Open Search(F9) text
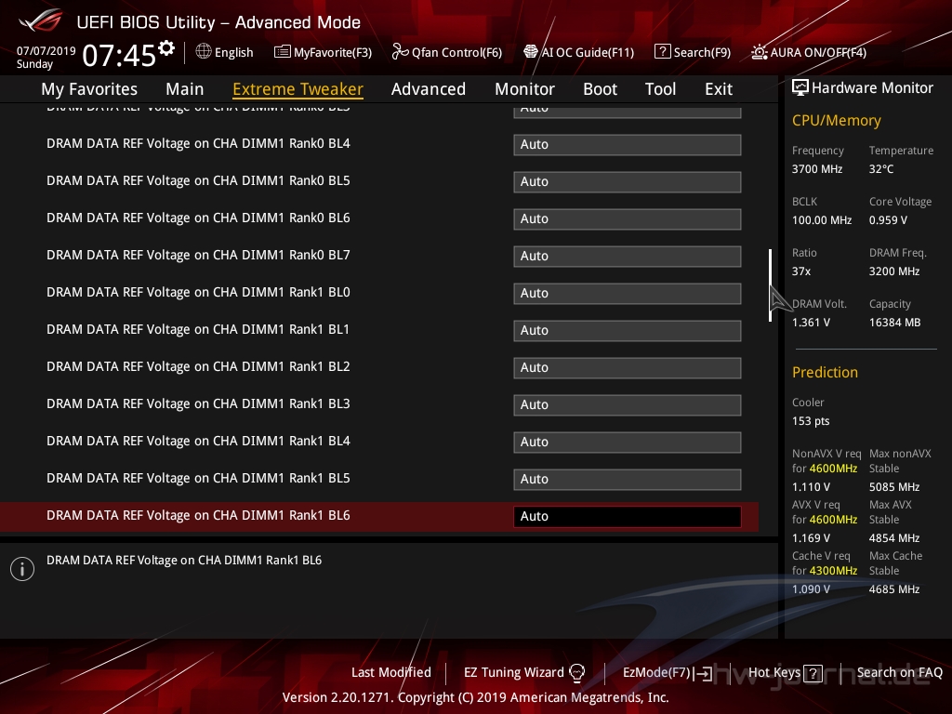This screenshot has height=714, width=952. pyautogui.click(x=702, y=53)
